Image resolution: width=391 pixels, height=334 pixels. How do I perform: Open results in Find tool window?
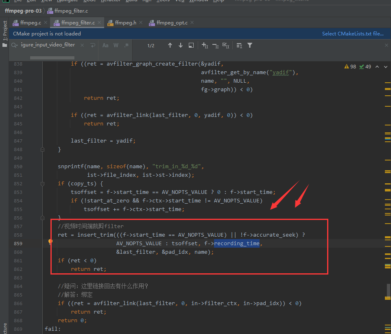pyautogui.click(x=239, y=46)
